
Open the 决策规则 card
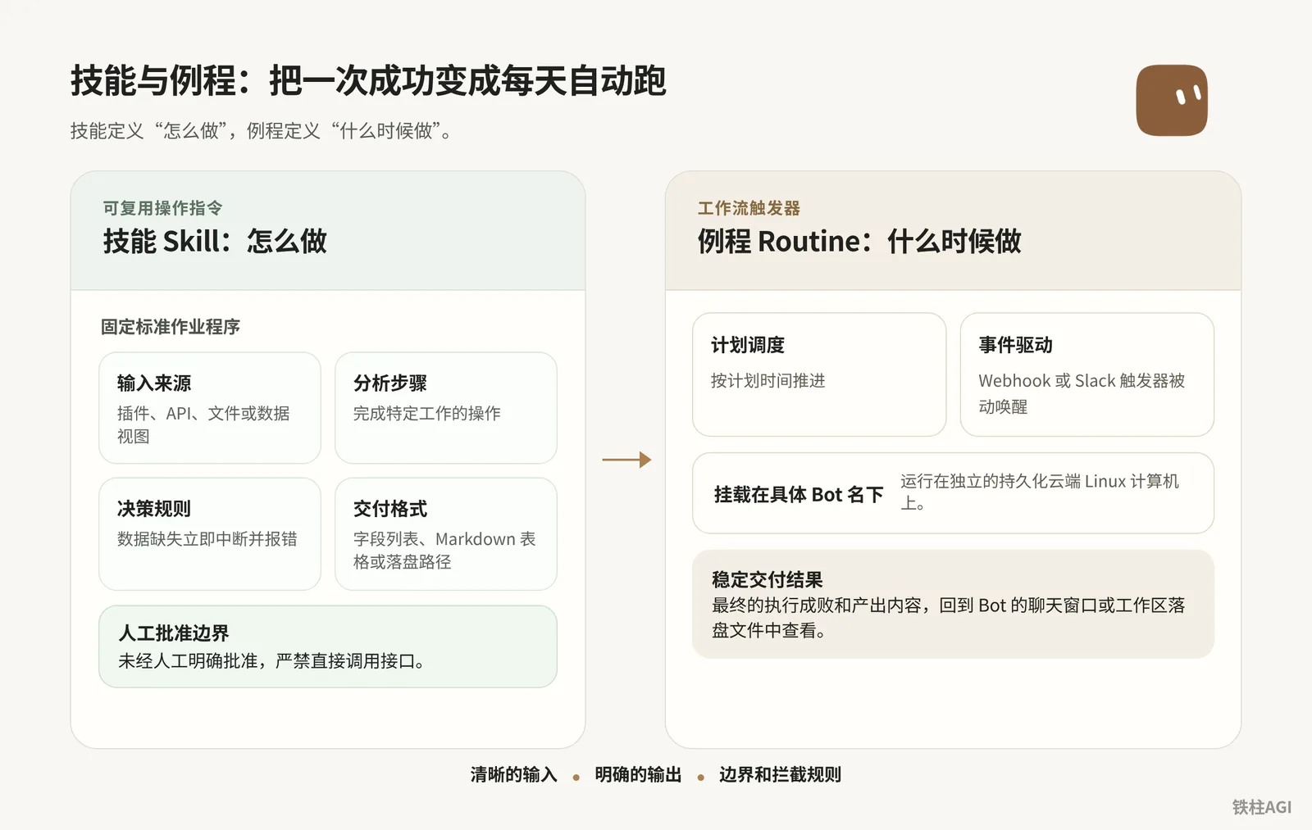tap(210, 534)
